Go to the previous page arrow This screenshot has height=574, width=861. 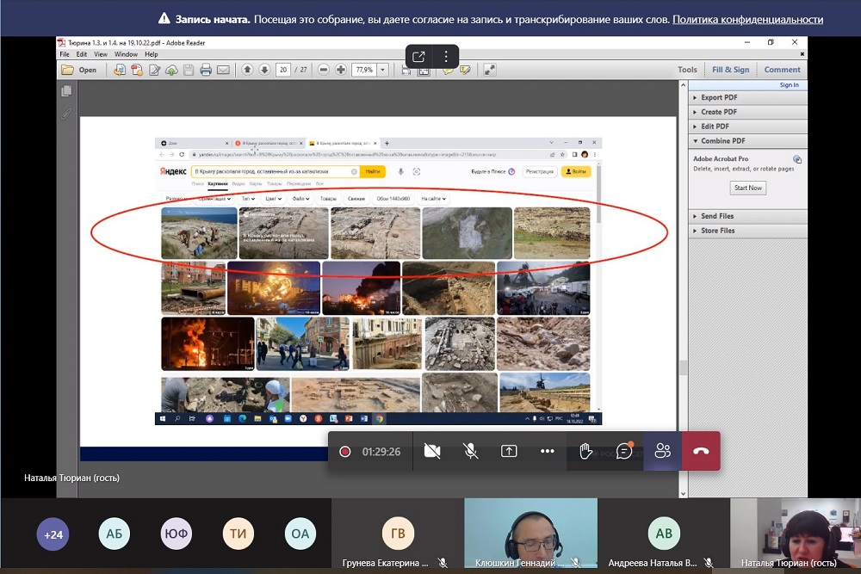[247, 70]
